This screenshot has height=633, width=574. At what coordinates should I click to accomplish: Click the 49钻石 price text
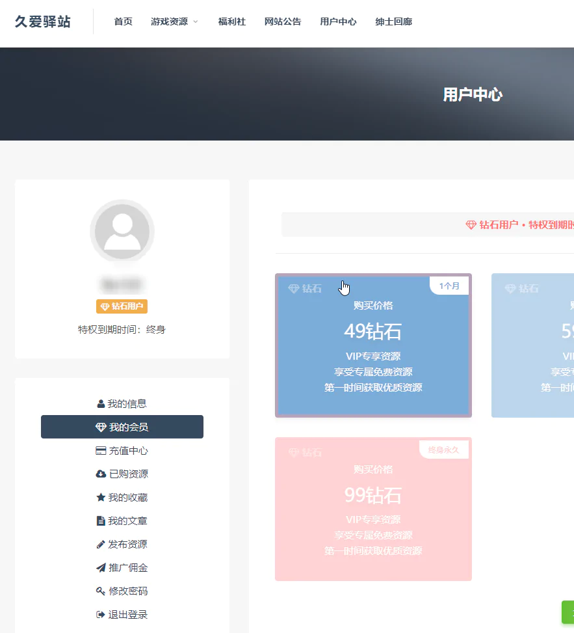372,331
